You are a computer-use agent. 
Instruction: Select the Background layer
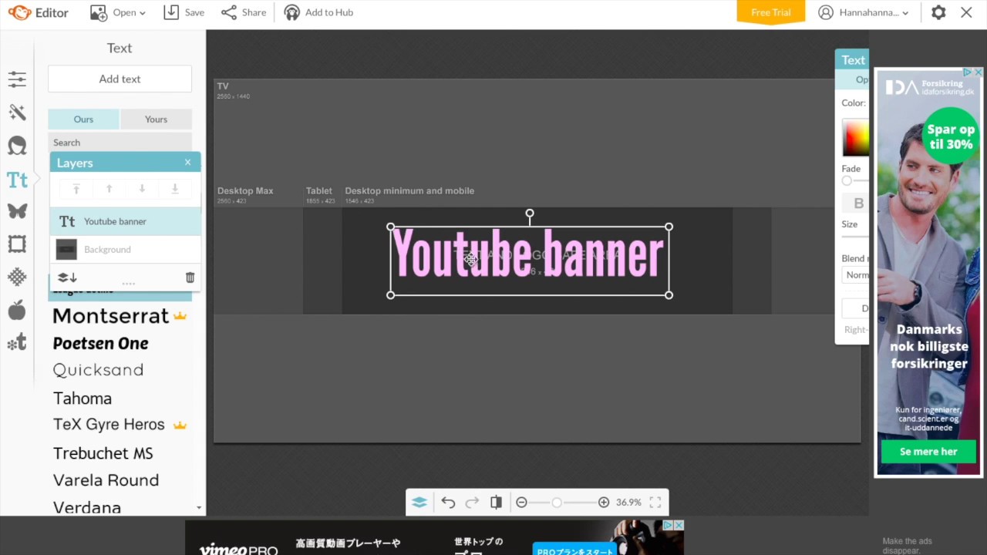click(125, 250)
